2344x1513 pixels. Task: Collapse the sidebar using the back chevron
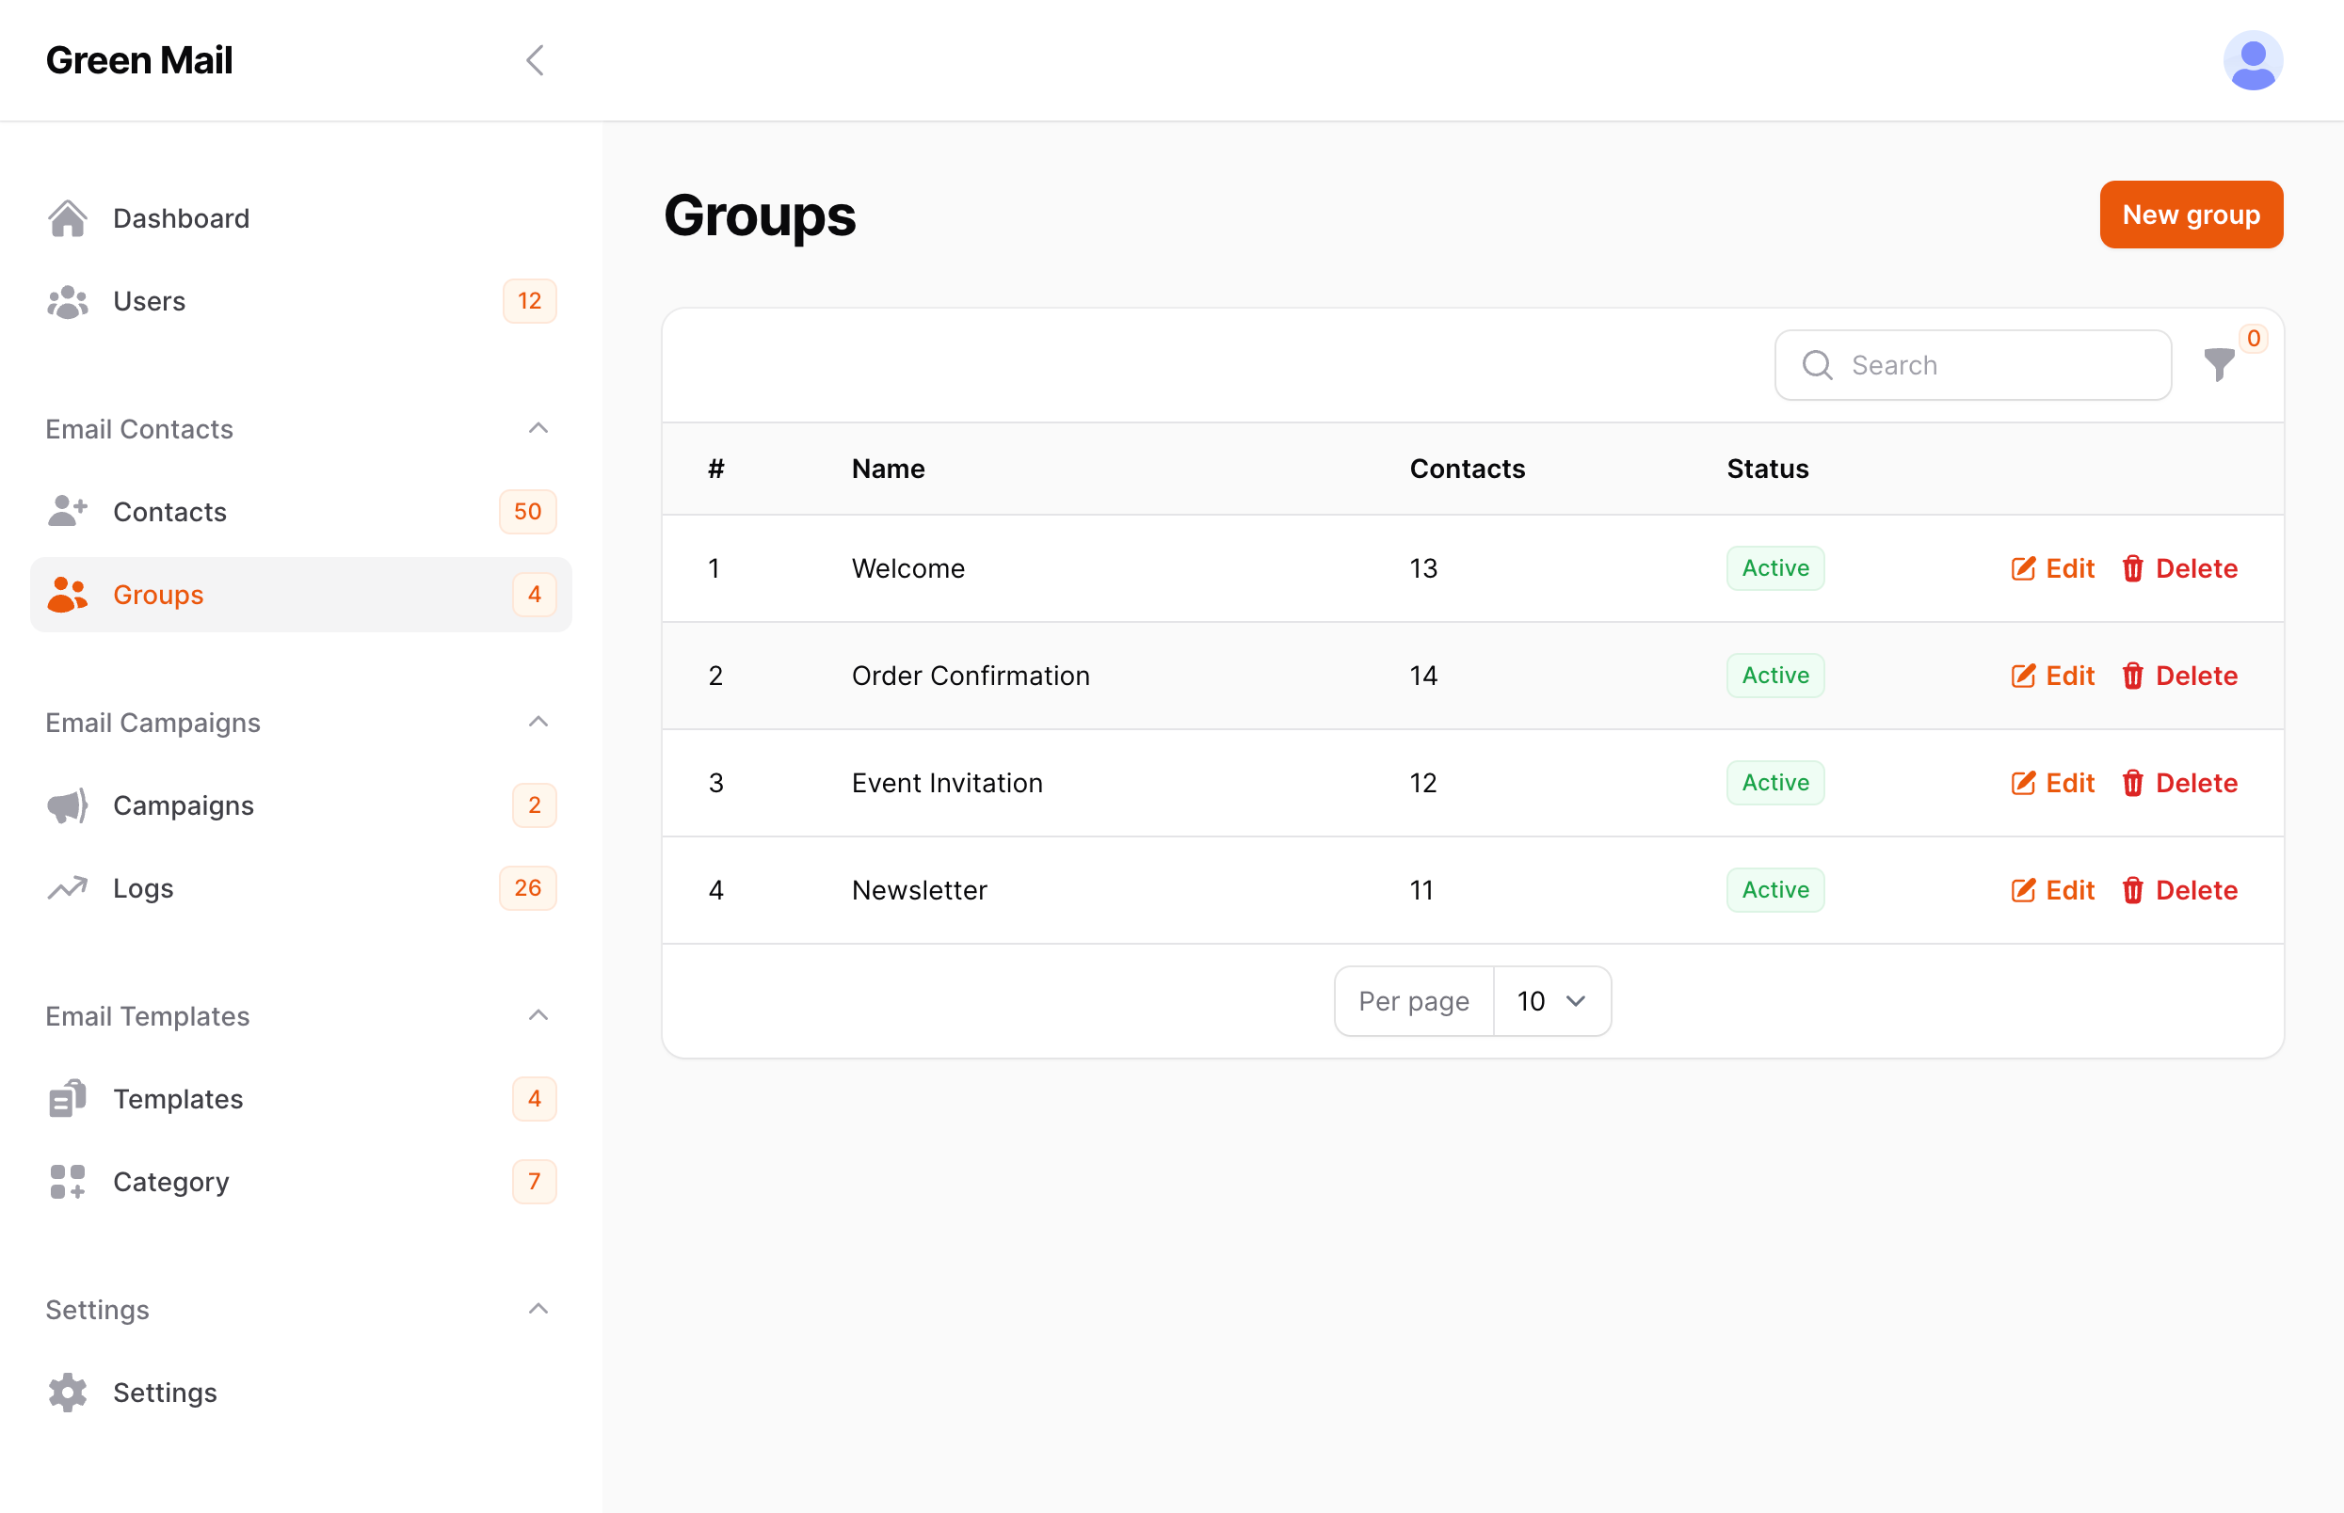click(534, 60)
